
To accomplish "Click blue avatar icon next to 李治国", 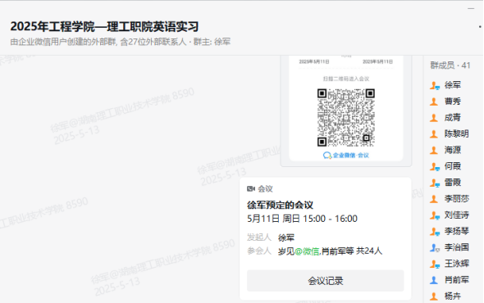I will point(435,248).
